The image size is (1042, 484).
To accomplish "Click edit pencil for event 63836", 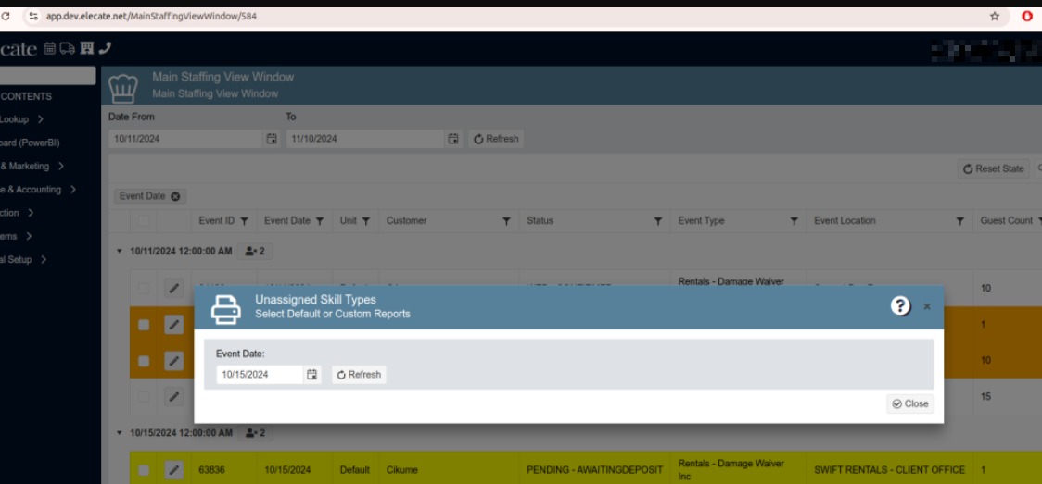I will pyautogui.click(x=173, y=470).
